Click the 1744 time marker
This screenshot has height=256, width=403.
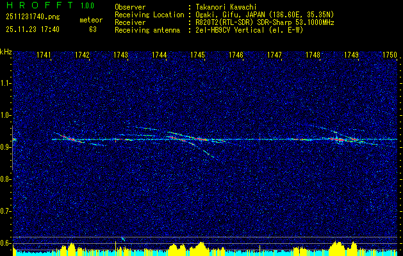(160, 54)
